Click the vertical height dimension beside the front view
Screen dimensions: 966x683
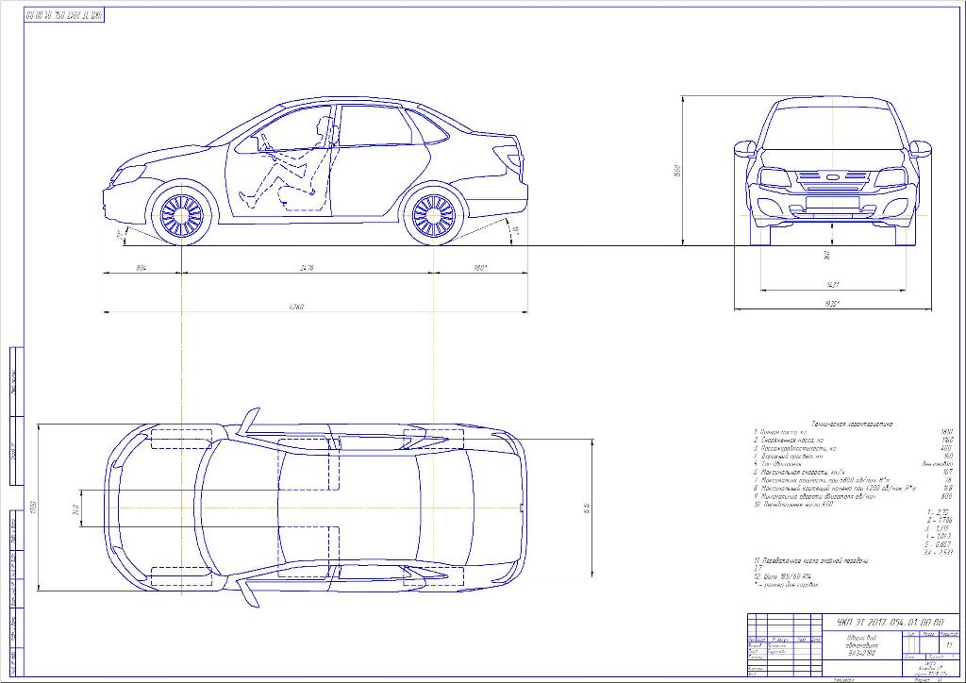pos(677,171)
